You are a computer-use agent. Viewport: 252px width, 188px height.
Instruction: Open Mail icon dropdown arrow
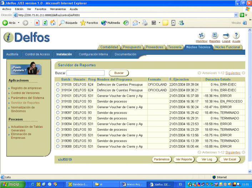(x=139, y=23)
